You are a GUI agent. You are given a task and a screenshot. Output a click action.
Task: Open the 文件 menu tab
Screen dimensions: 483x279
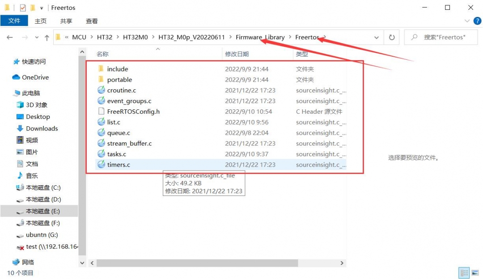click(14, 21)
